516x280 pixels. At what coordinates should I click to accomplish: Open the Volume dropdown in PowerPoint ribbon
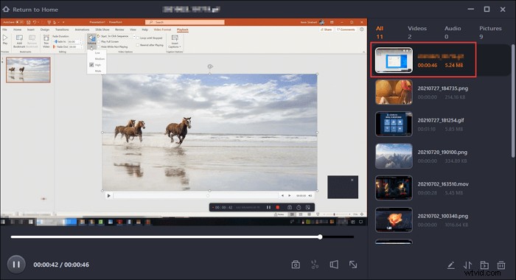pyautogui.click(x=91, y=41)
